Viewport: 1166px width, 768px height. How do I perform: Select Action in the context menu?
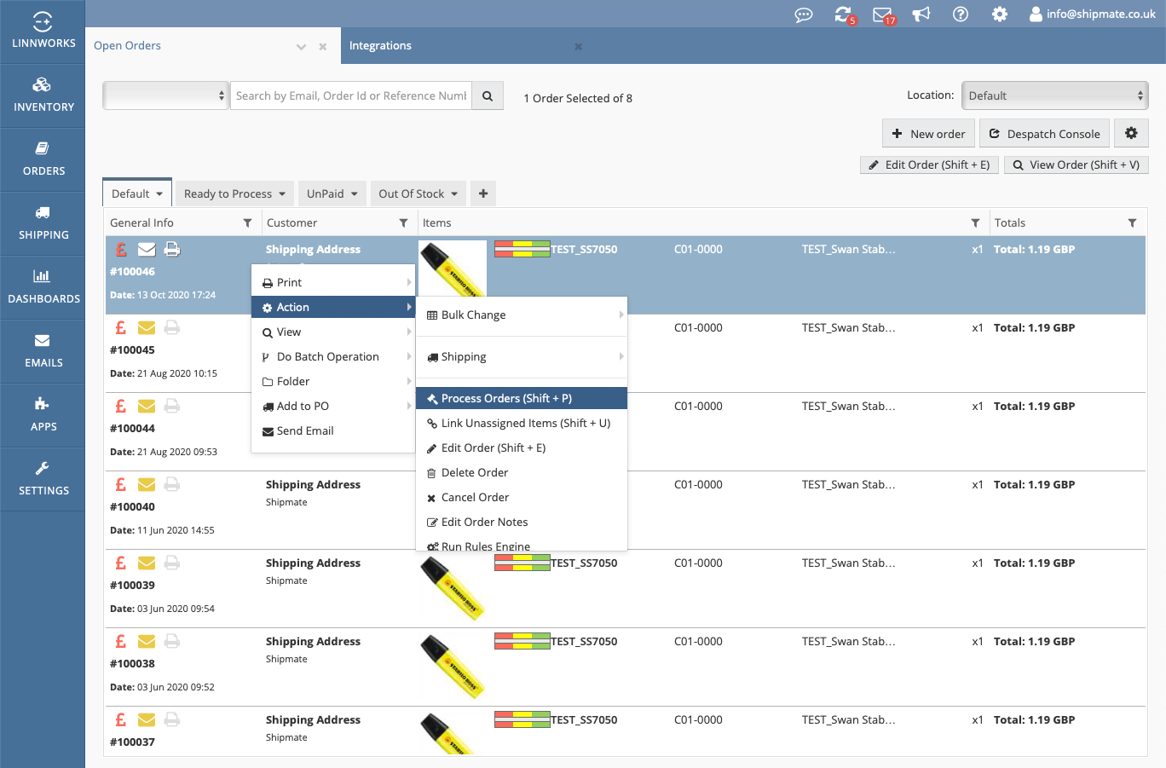[333, 308]
